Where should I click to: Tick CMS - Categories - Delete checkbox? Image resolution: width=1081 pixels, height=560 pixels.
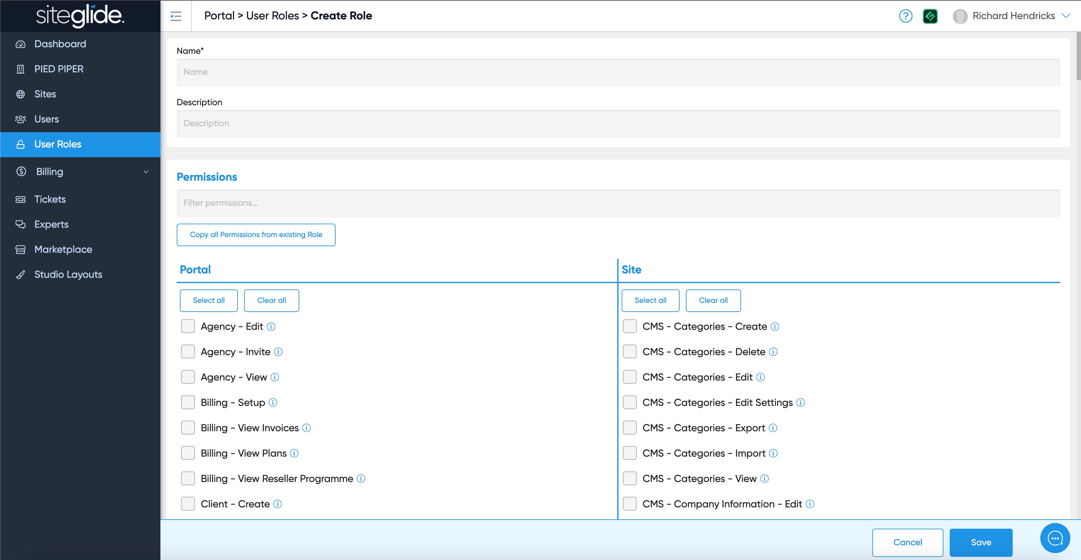click(629, 351)
